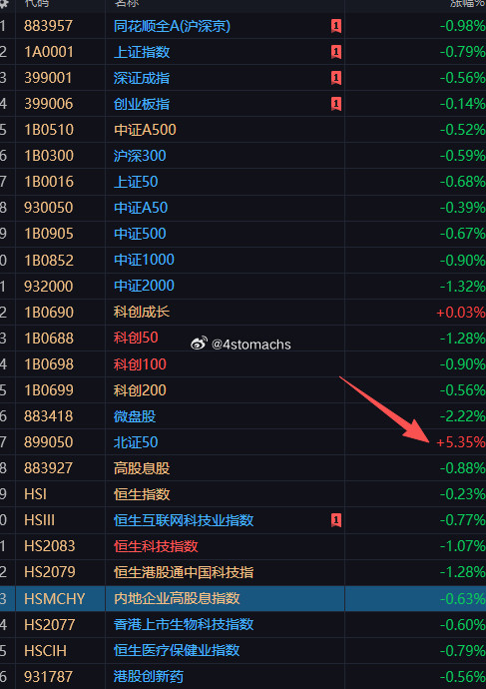Click code HSCIH

45,650
